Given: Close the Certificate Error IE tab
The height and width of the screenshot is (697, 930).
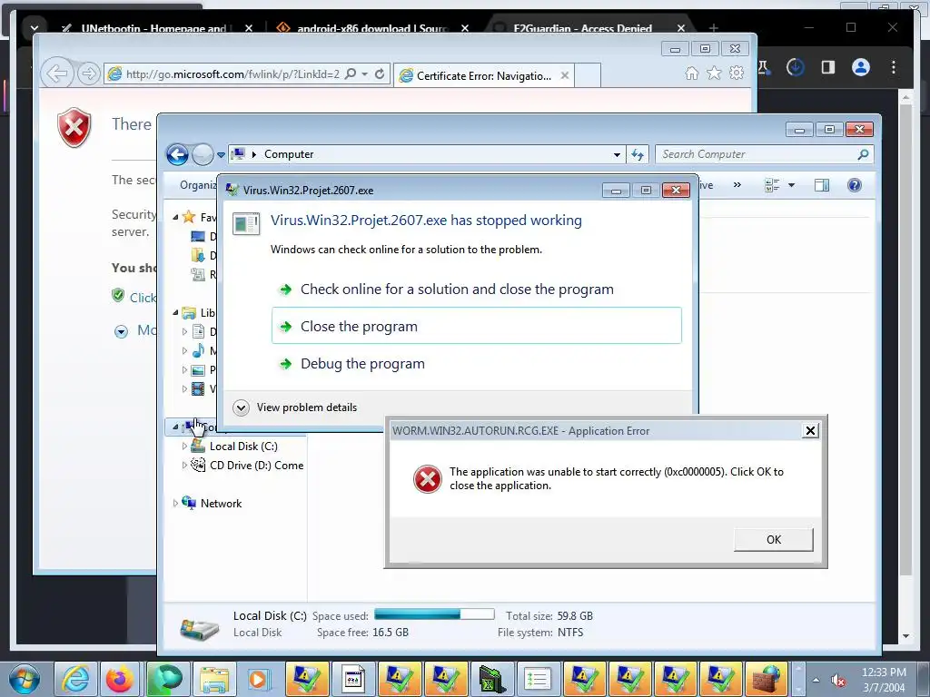Looking at the screenshot, I should 565,75.
